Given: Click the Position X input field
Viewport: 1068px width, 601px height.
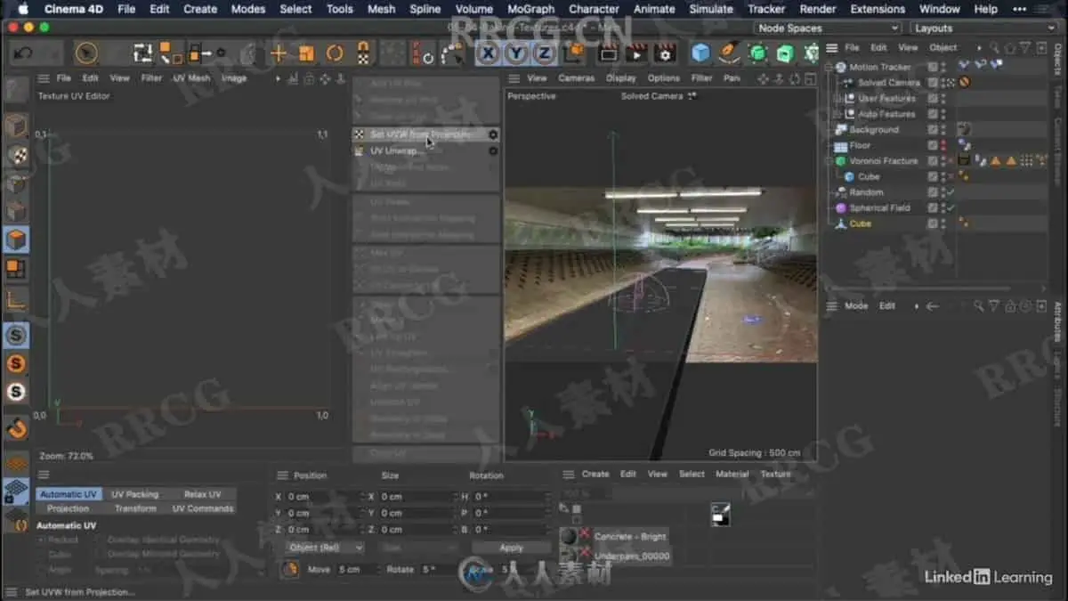Looking at the screenshot, I should click(324, 497).
